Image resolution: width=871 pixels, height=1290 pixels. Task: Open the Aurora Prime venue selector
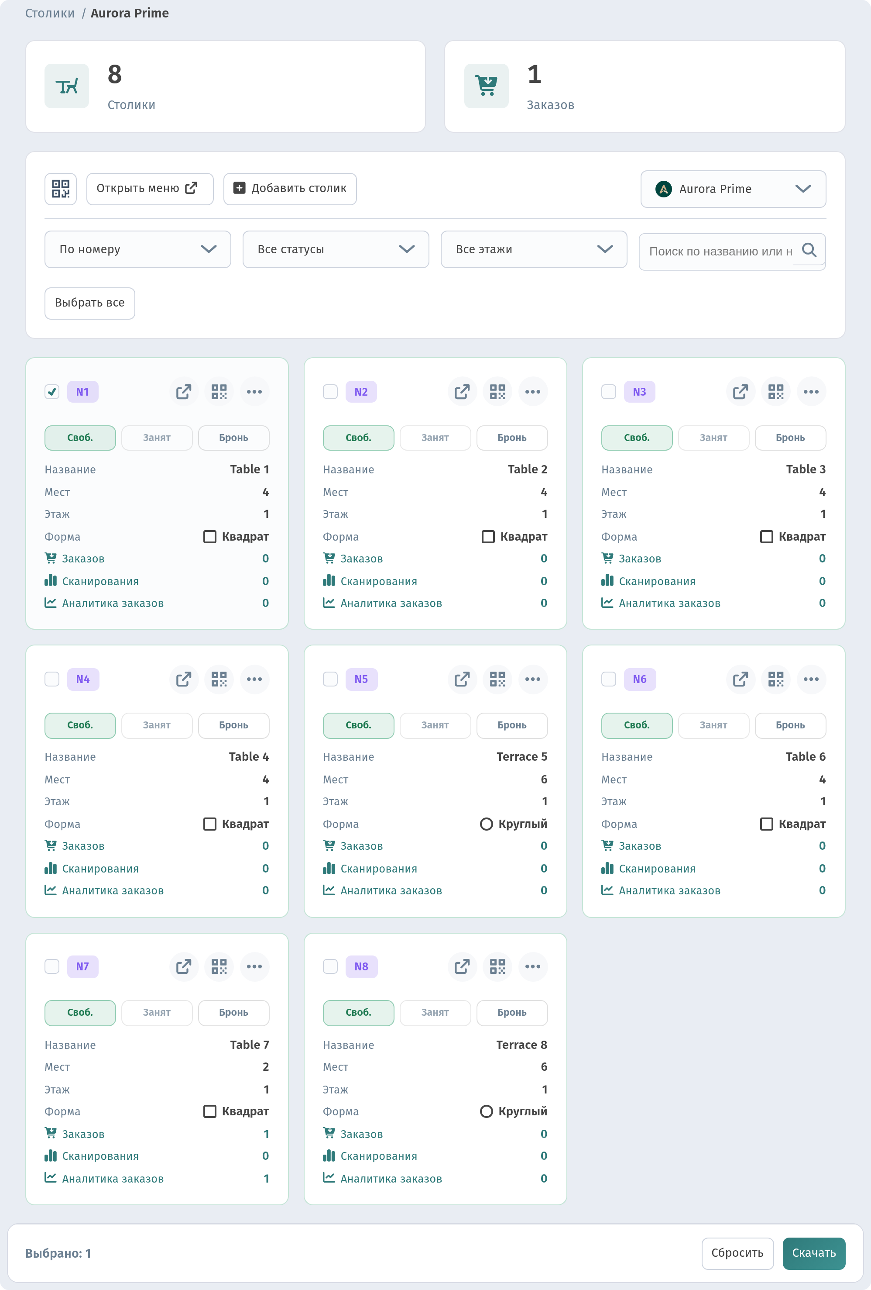[x=733, y=189]
